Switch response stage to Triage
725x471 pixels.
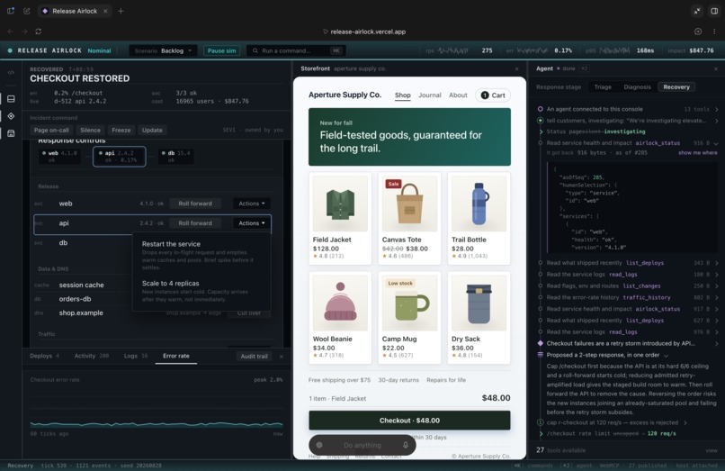[603, 86]
